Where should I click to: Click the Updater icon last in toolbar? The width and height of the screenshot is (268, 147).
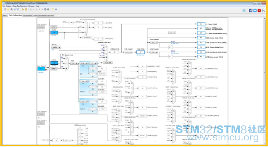pos(56,10)
